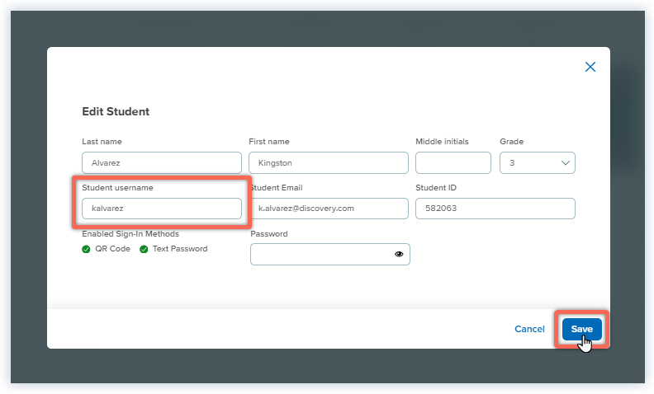Screen dimensions: 654x394
Task: Focus the empty Middle initials field
Action: coord(453,163)
